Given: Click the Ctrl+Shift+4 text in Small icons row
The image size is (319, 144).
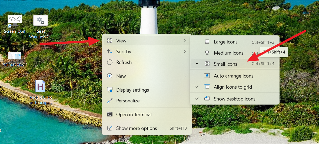Looking at the screenshot, I should tap(263, 64).
